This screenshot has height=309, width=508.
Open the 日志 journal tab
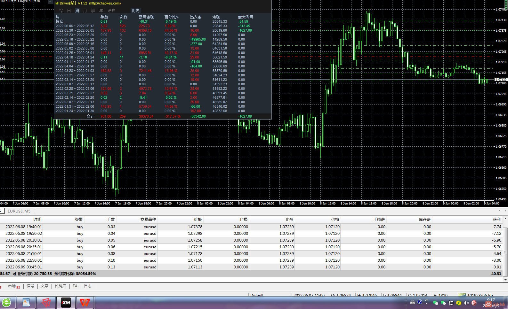point(87,286)
